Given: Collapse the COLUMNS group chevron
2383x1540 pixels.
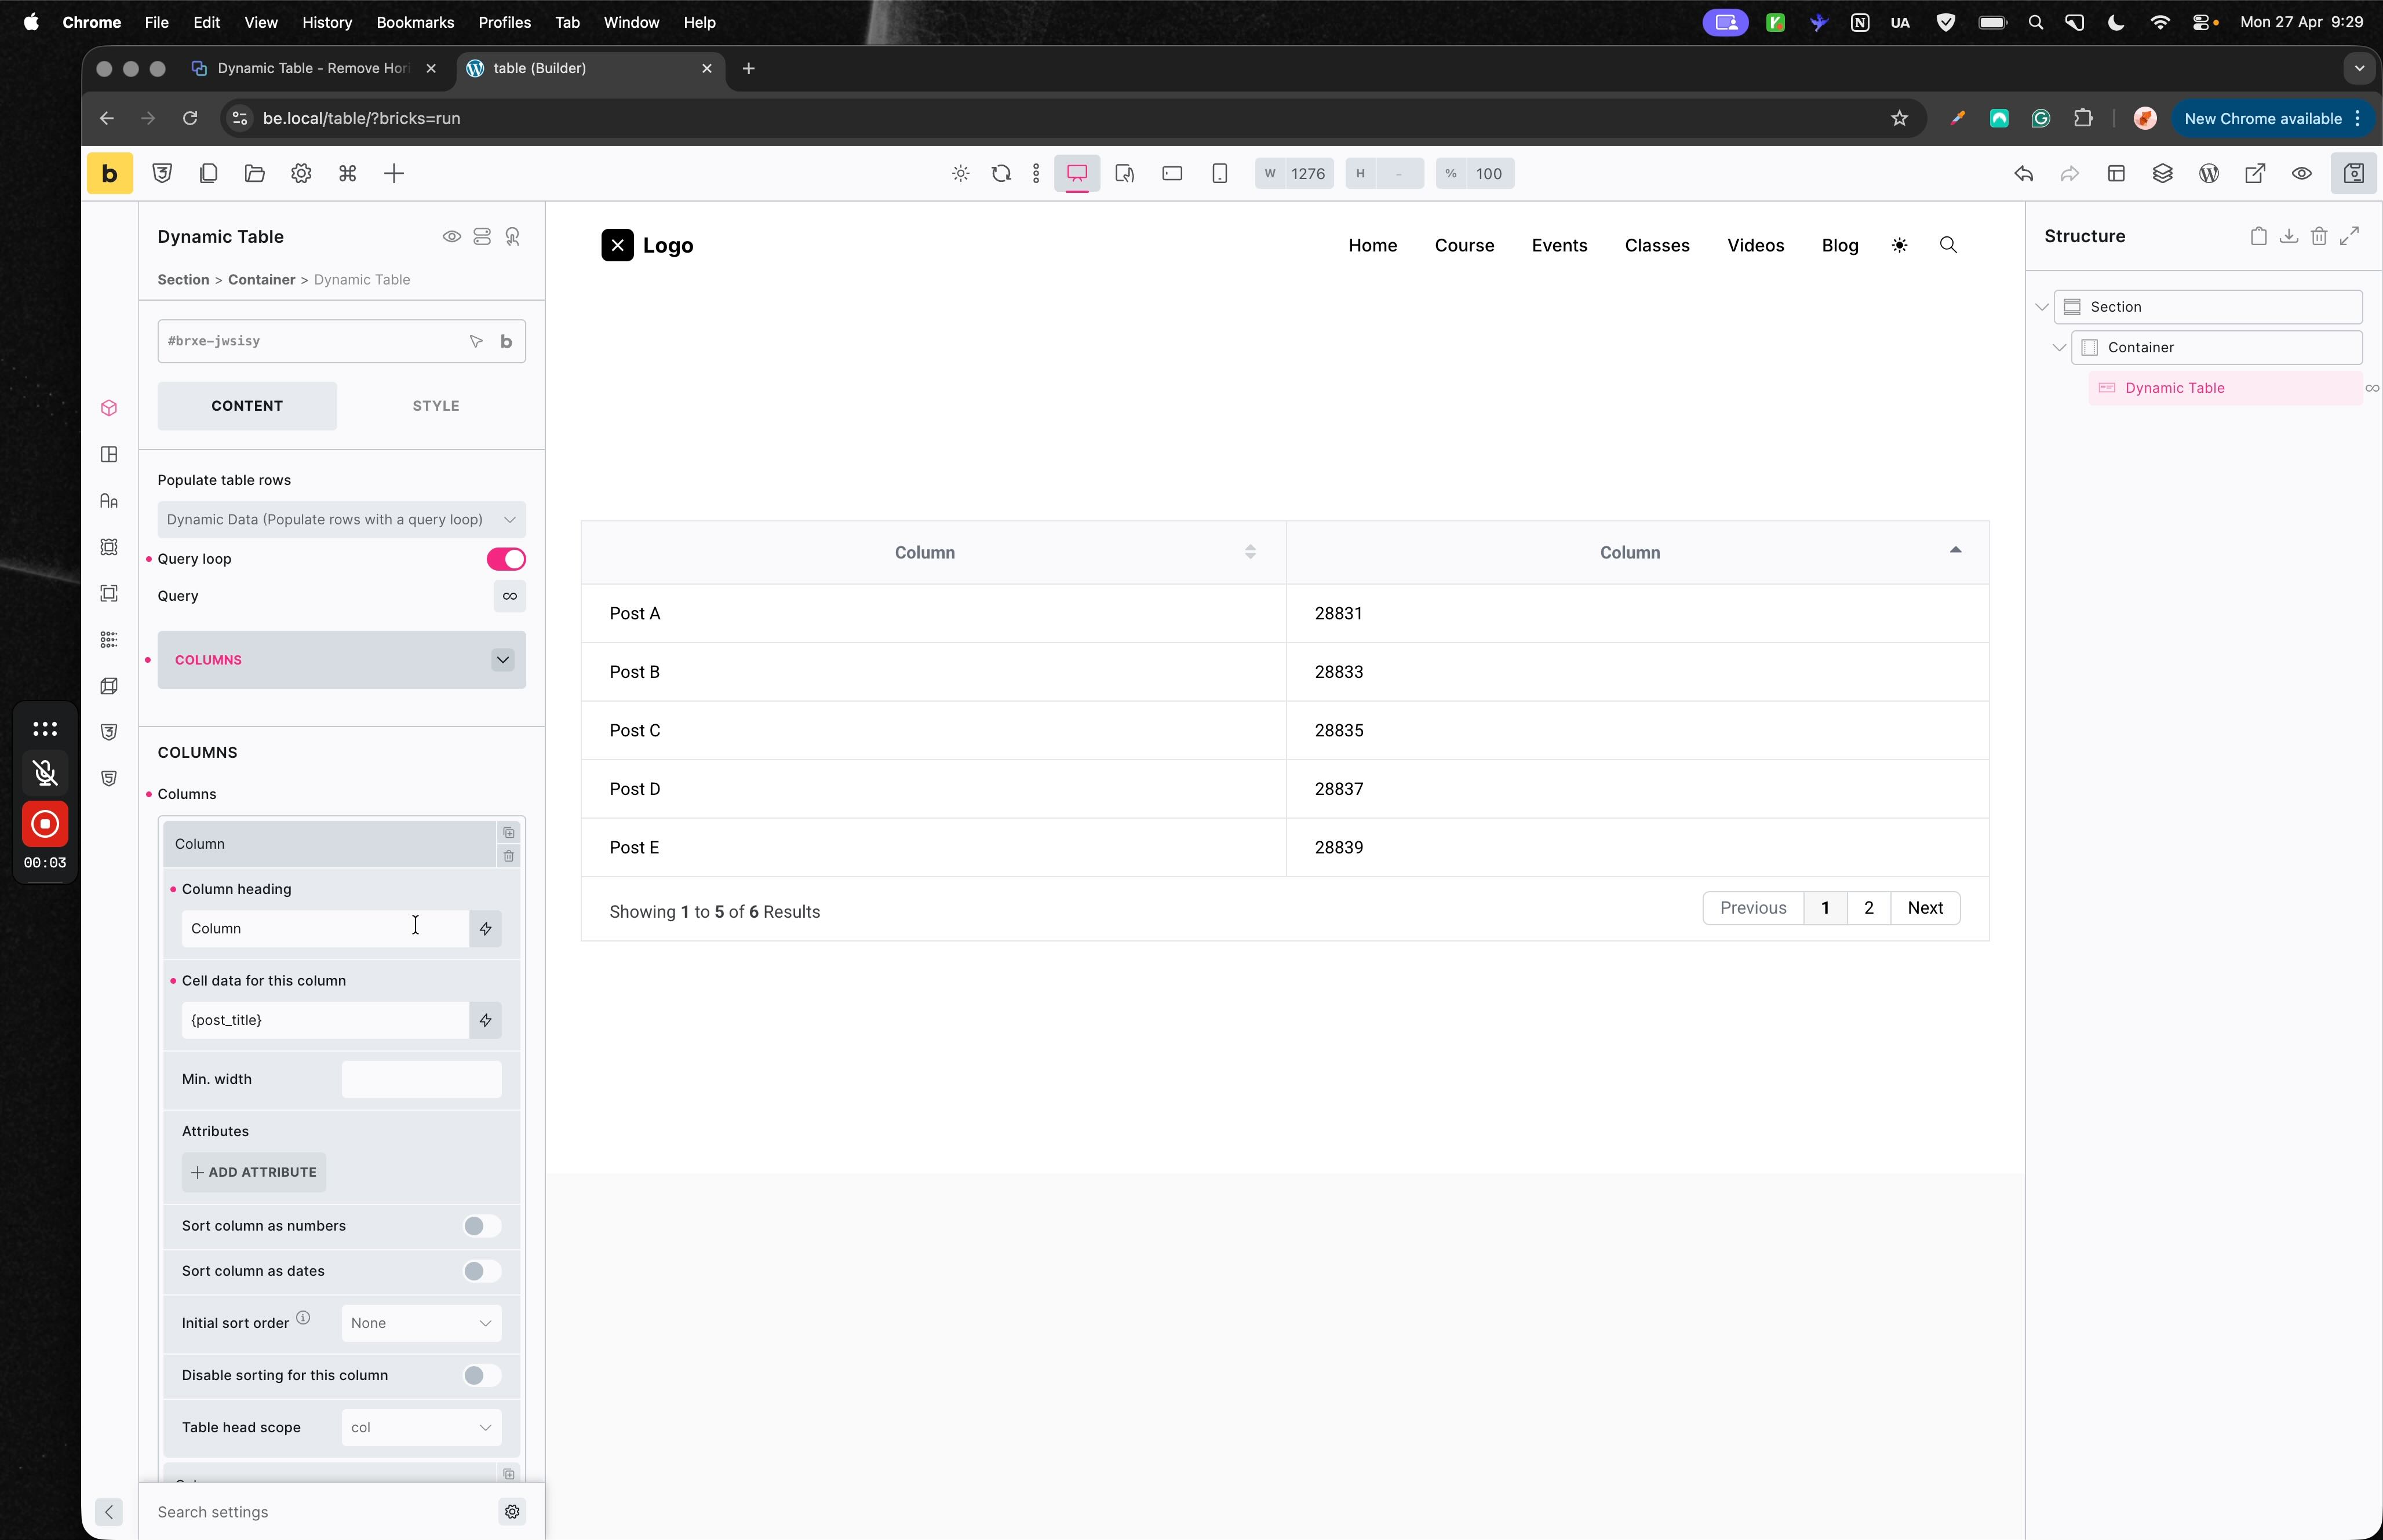Looking at the screenshot, I should coord(502,660).
